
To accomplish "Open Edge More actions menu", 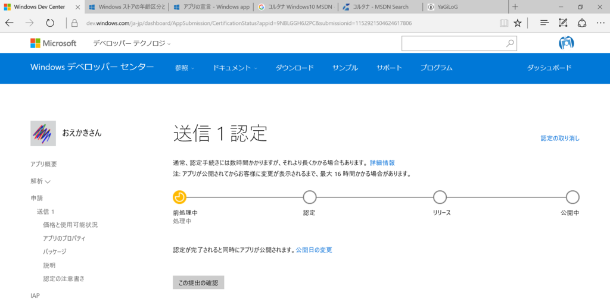I will click(600, 23).
